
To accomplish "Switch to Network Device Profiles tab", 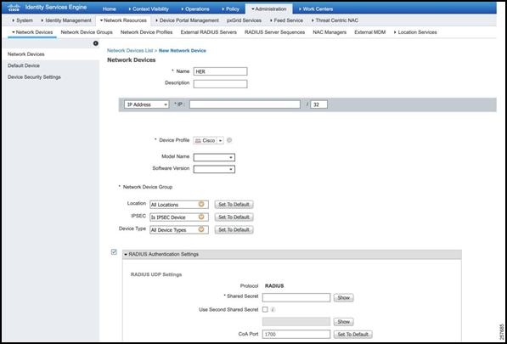I will click(x=146, y=32).
